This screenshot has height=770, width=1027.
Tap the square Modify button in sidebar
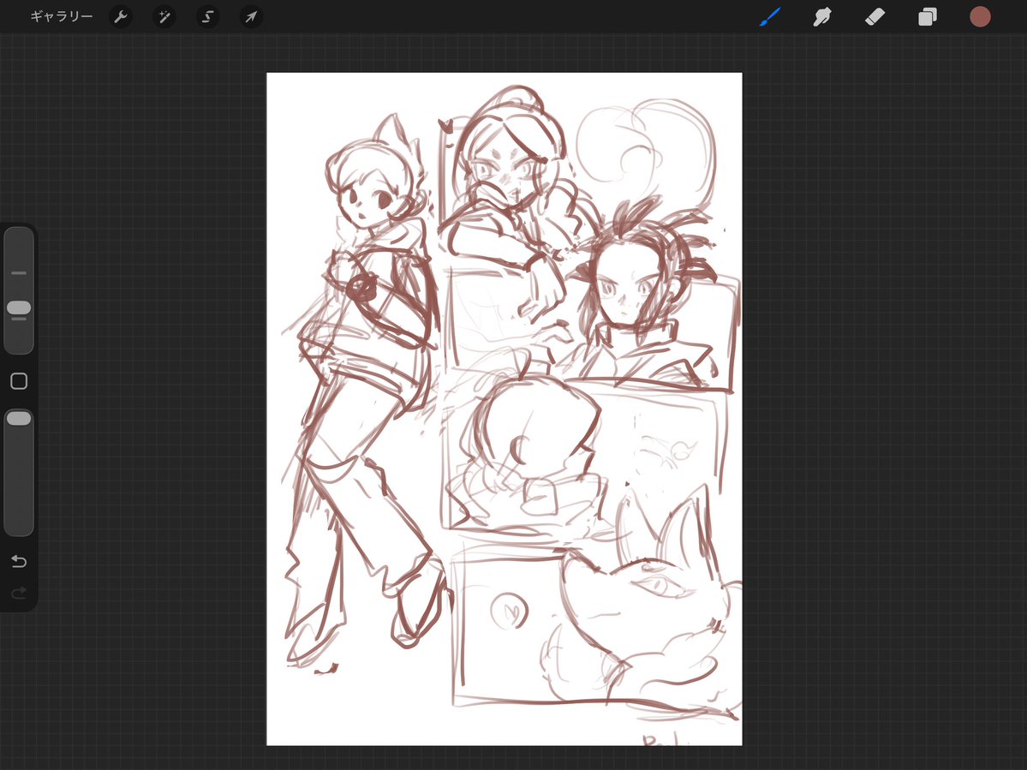19,381
